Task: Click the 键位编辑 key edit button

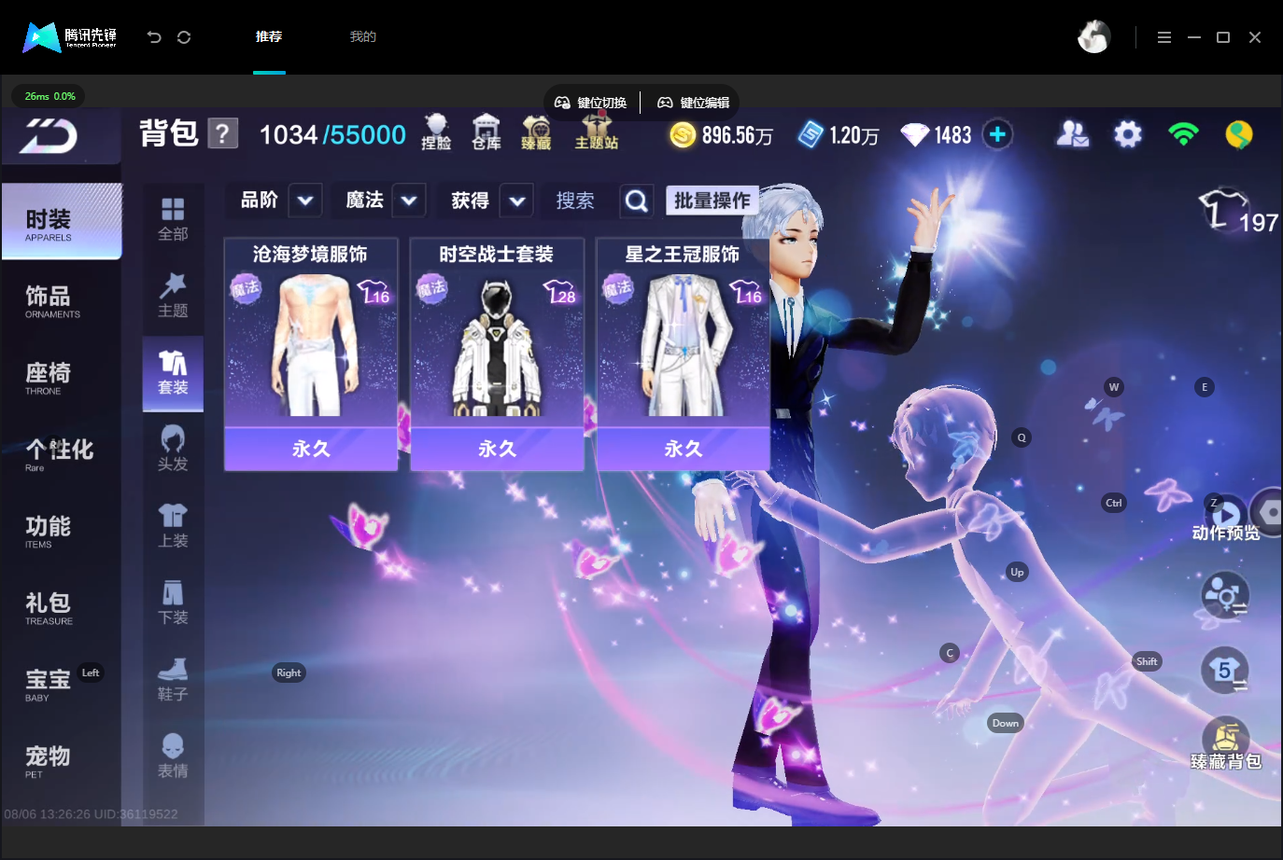Action: tap(694, 103)
